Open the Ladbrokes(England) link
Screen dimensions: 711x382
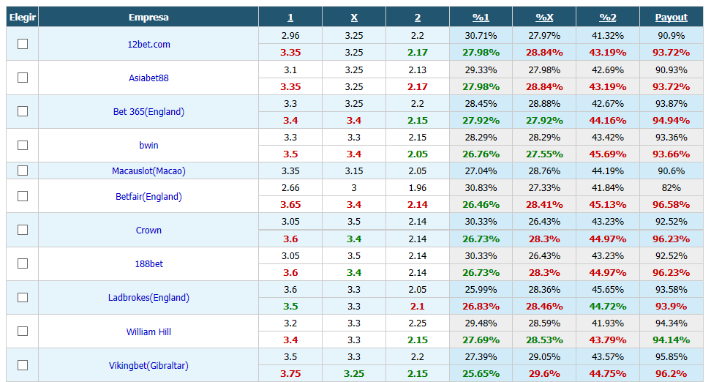click(148, 298)
